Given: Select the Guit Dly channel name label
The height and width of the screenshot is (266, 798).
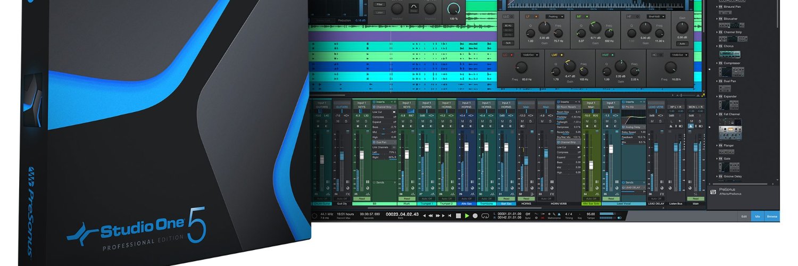Looking at the screenshot, I should [342, 203].
